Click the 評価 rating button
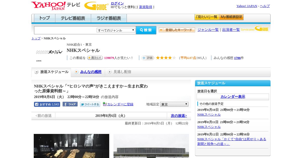 coord(148,58)
